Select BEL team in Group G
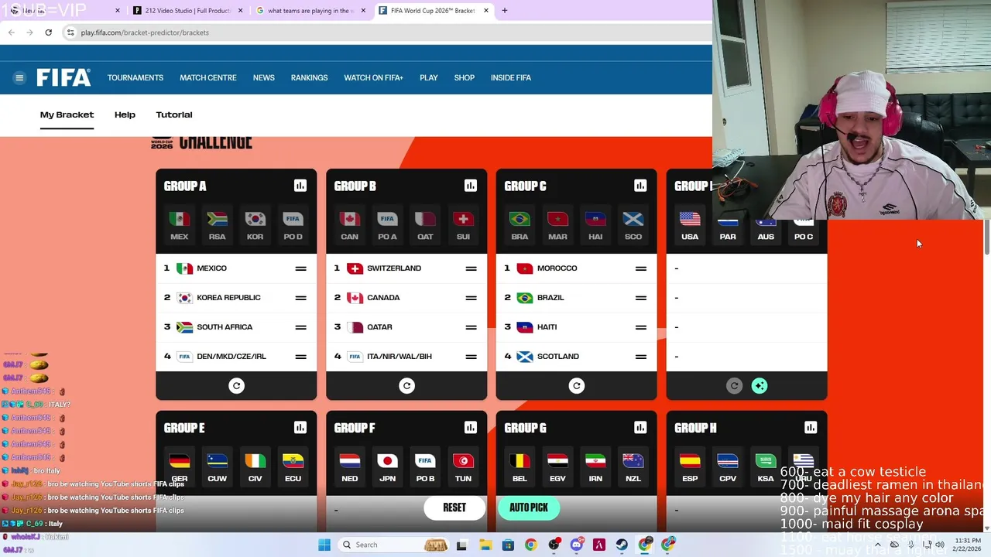Screen dimensions: 991x557 pyautogui.click(x=520, y=467)
